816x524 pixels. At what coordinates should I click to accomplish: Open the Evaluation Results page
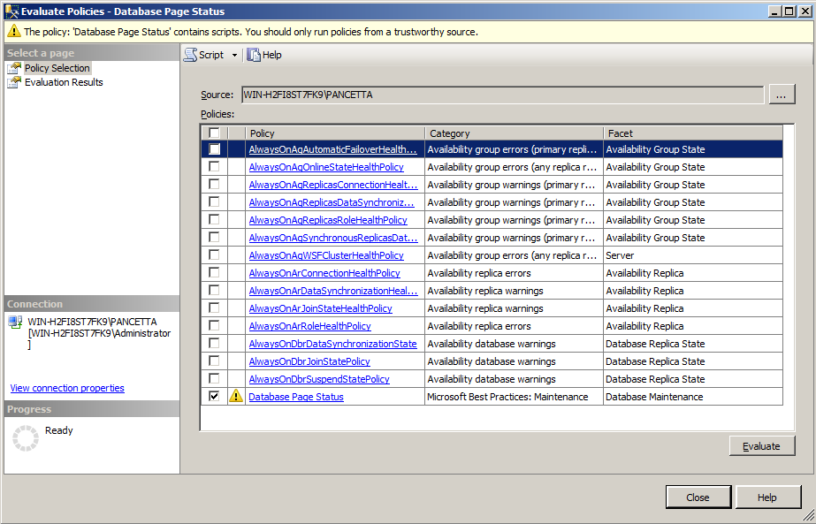click(x=64, y=82)
